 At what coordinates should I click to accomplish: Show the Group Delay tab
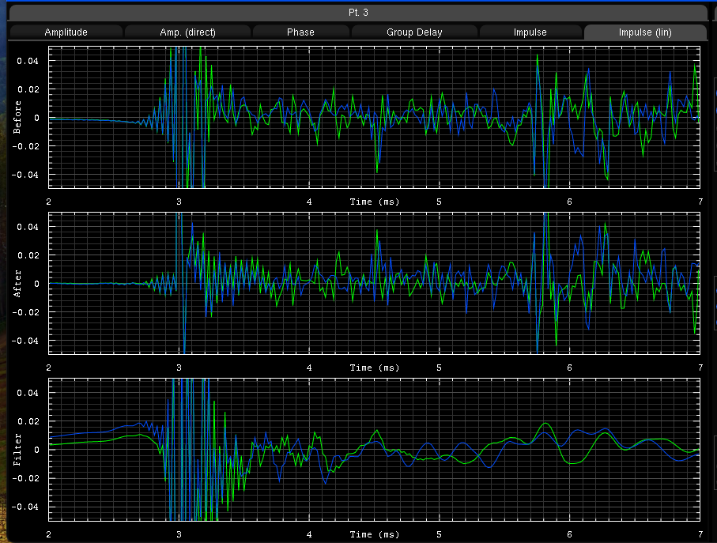click(x=414, y=32)
